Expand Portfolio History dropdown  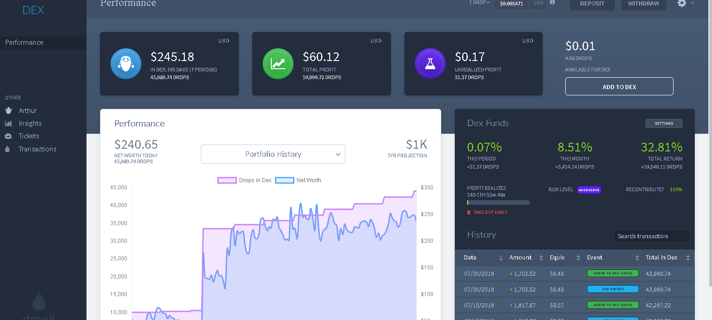273,154
